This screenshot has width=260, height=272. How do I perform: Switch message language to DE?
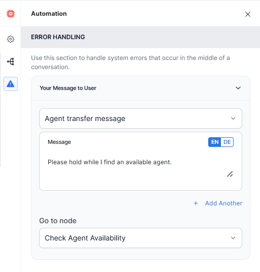click(227, 142)
